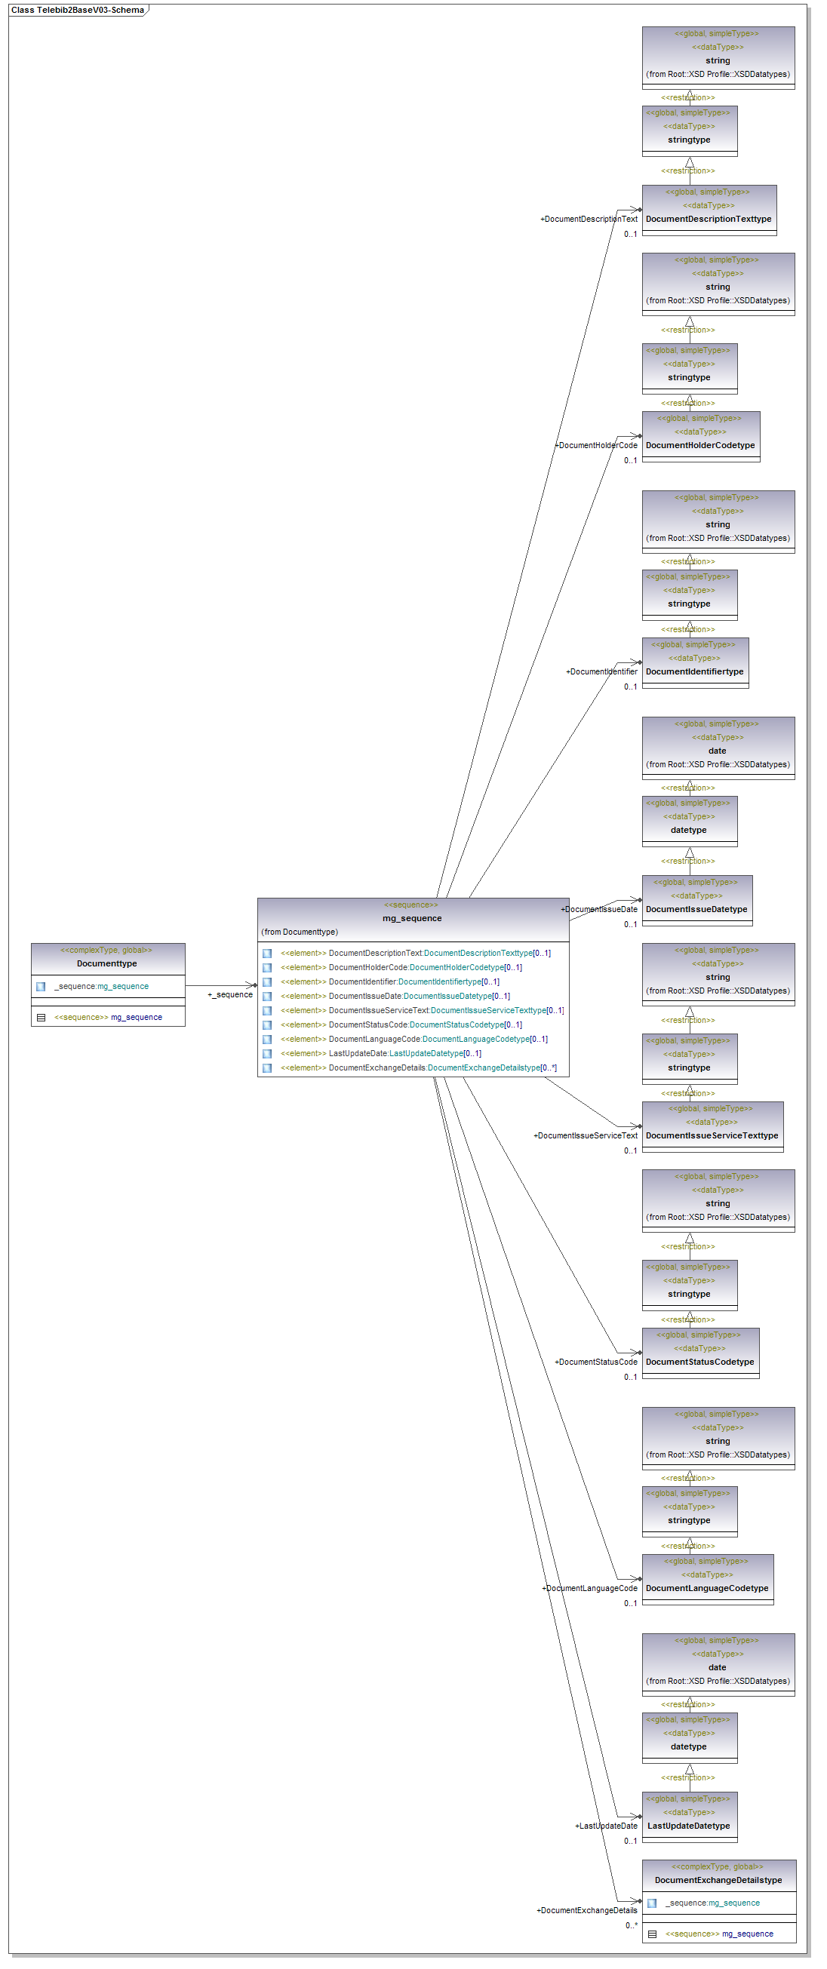Click the _sequence attribute icon in Documenttype
Screen dimensions: 827x1969
pyautogui.click(x=41, y=987)
